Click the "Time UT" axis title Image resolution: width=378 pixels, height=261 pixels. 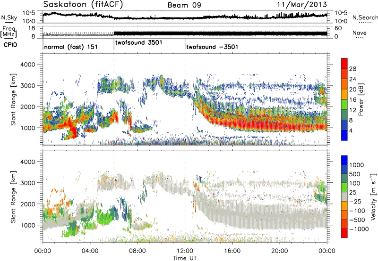tap(185, 258)
